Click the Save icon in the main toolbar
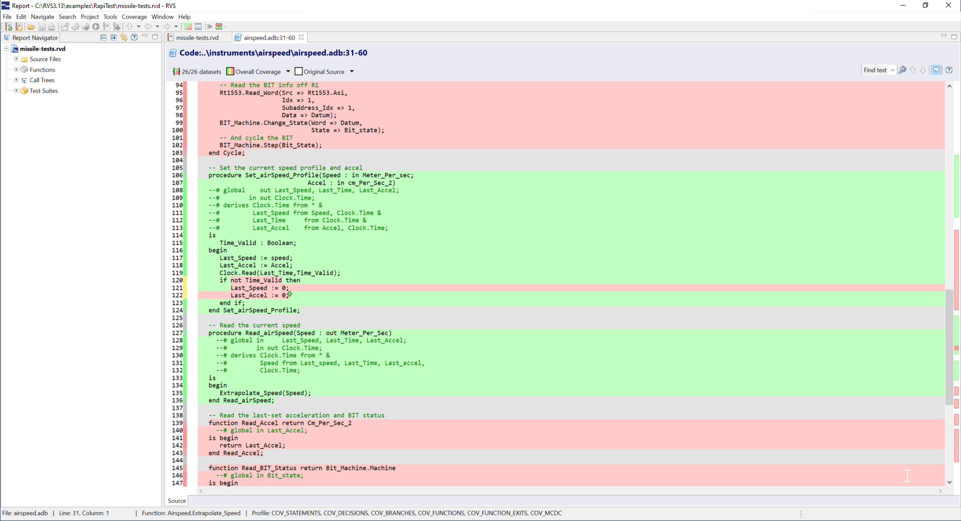This screenshot has height=521, width=961. click(42, 27)
